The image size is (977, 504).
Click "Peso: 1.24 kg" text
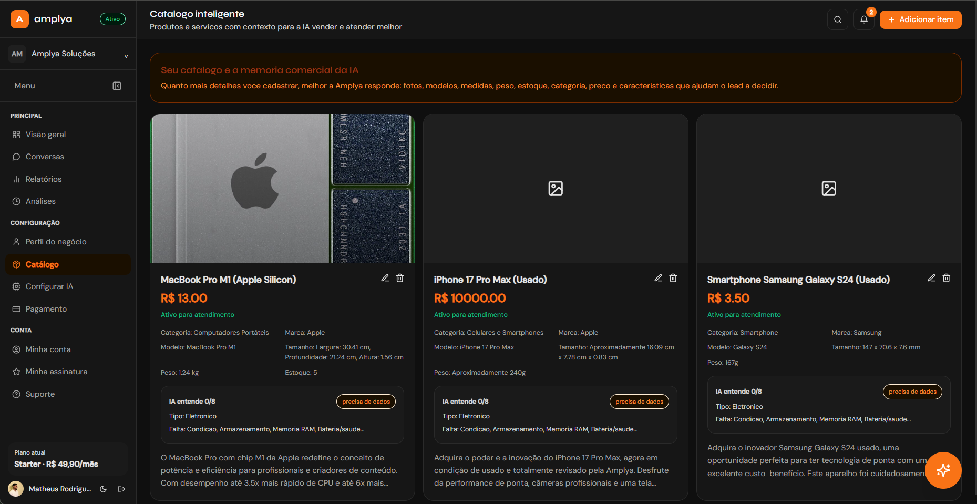point(180,373)
